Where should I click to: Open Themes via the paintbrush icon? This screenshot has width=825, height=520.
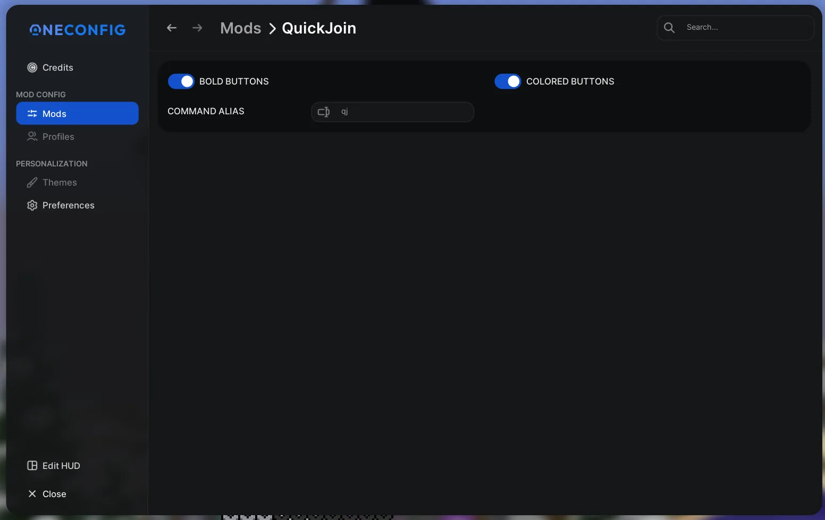point(32,182)
